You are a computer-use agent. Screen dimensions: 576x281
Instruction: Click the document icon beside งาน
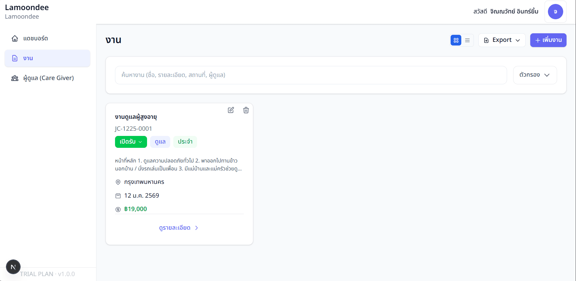tap(15, 58)
